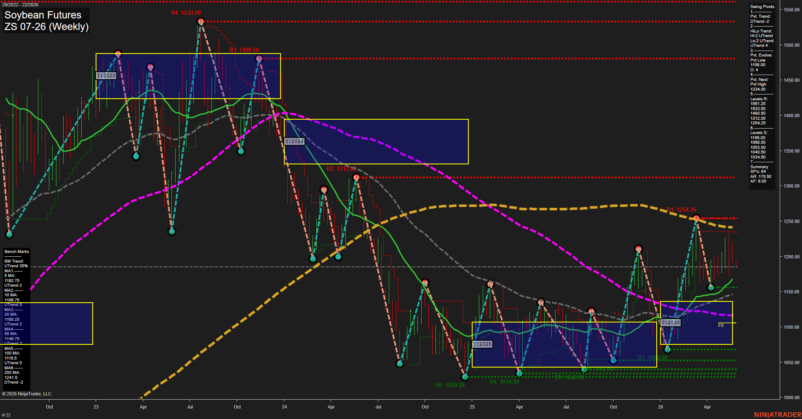The image size is (802, 419).
Task: Click the R3: 1480.50 resistance label
Action: click(244, 50)
